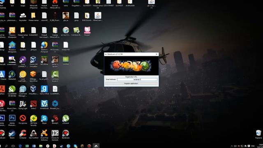Select the MCoffline Minecraft shortcut
The image size is (263, 148).
tap(44, 61)
